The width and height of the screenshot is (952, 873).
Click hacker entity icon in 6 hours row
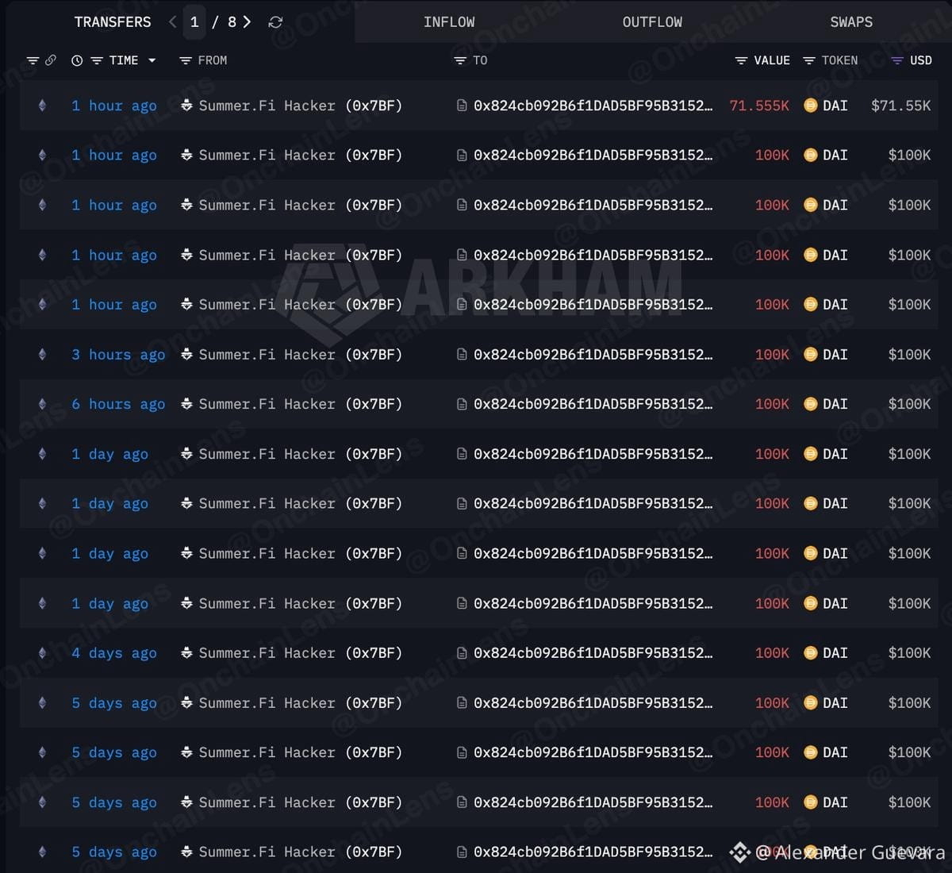[x=186, y=404]
